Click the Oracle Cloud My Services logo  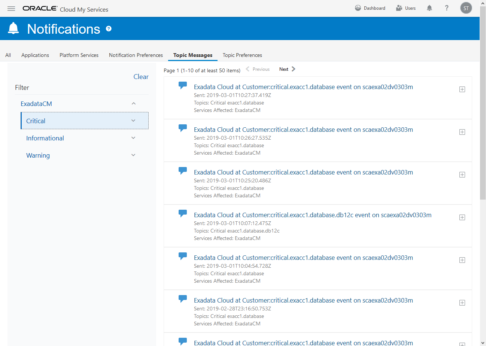pyautogui.click(x=66, y=9)
